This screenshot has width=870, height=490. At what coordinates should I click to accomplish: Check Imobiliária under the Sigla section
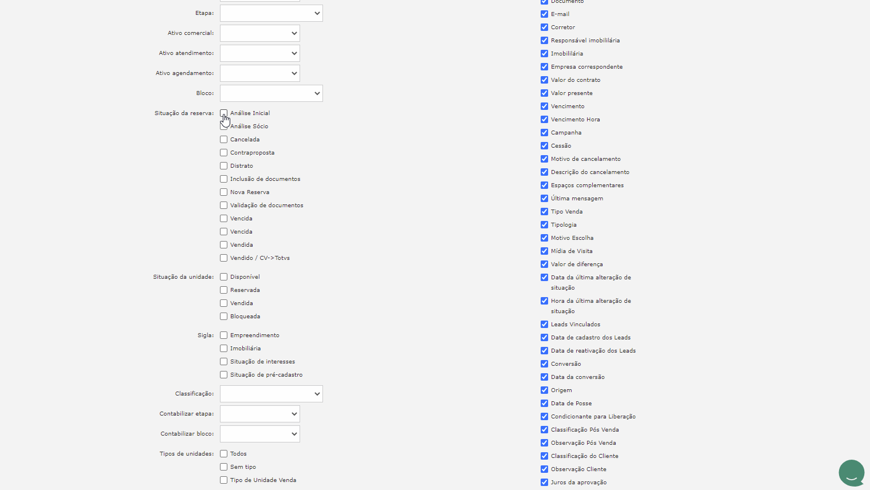pos(224,349)
